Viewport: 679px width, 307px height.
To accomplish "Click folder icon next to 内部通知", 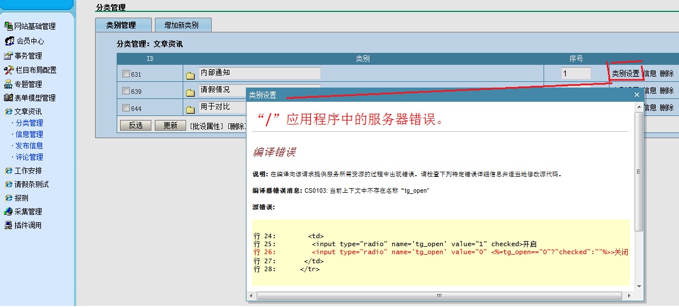I will click(x=190, y=74).
